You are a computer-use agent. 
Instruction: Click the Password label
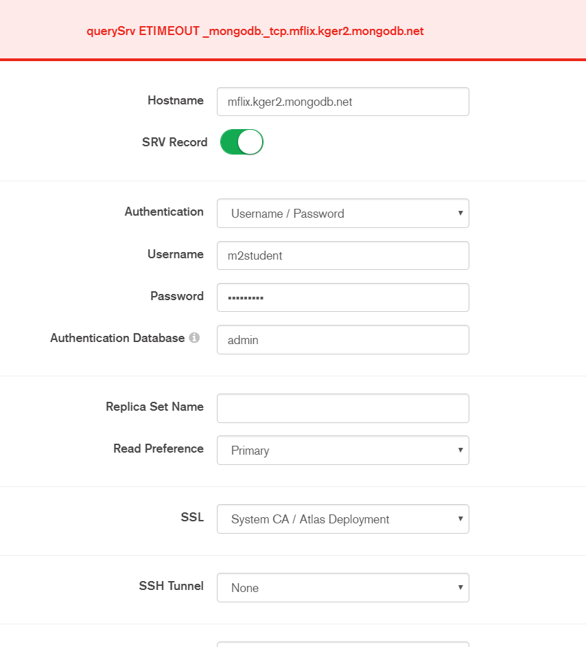pos(177,296)
